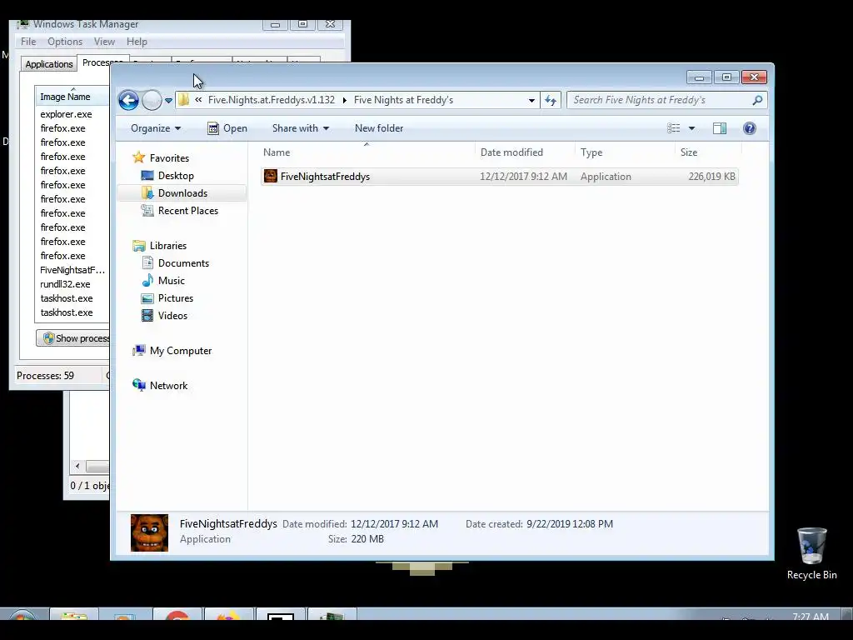Open the Organize menu

coord(156,128)
